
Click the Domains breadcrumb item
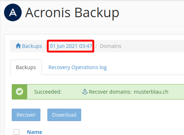[111, 46]
